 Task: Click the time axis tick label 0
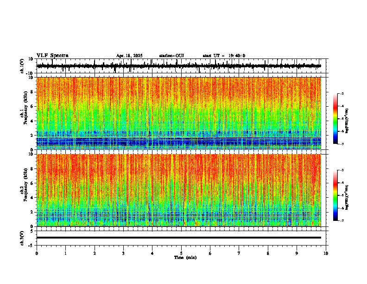point(37,253)
